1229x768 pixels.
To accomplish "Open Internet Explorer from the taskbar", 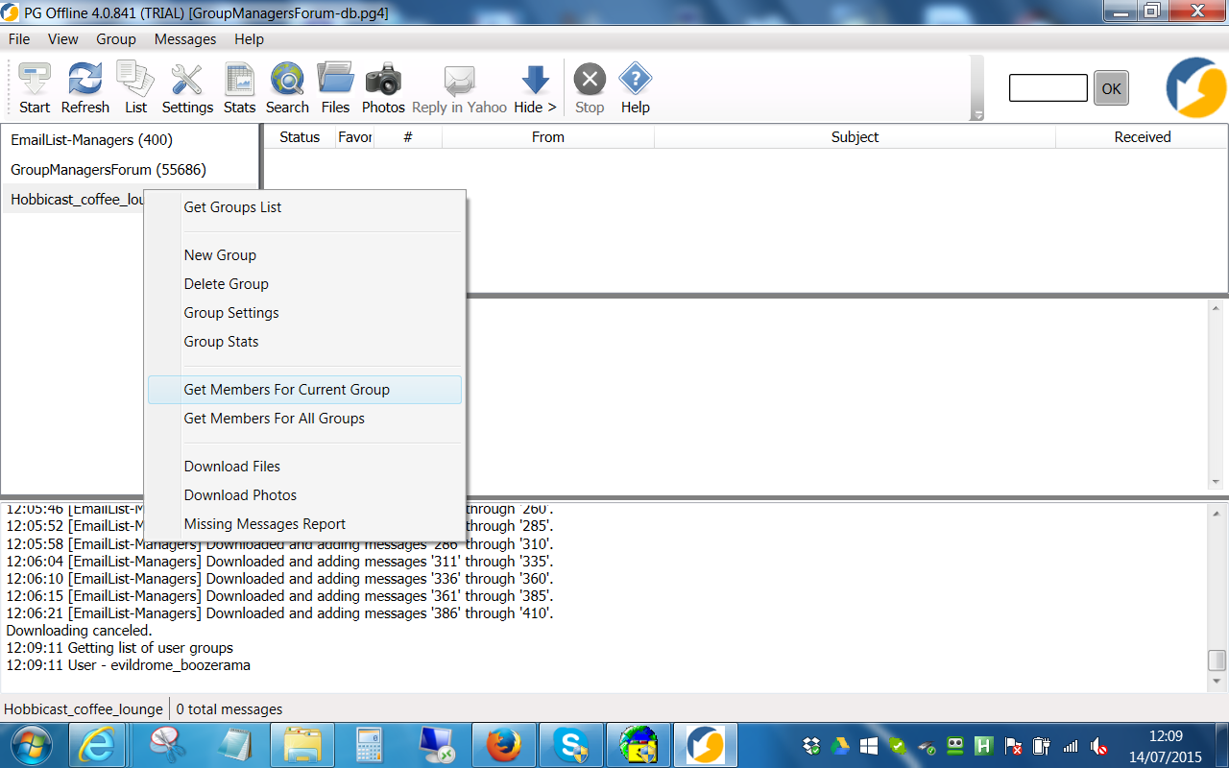I will (x=99, y=745).
